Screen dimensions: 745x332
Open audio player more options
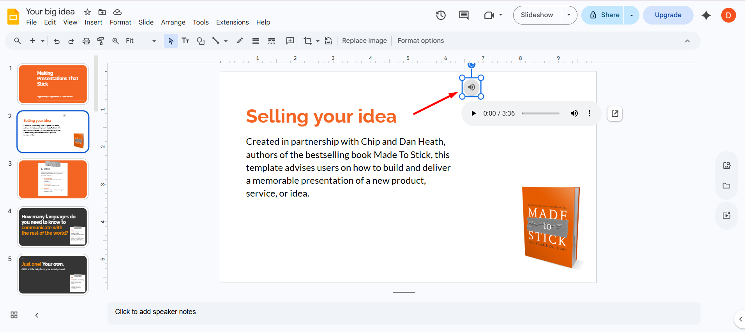point(589,114)
